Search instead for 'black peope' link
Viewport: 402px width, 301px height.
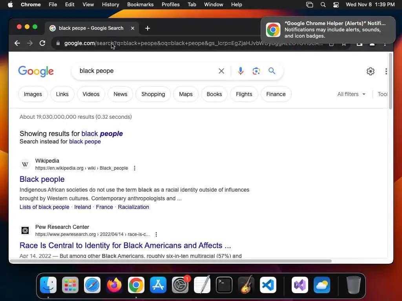[x=85, y=141]
